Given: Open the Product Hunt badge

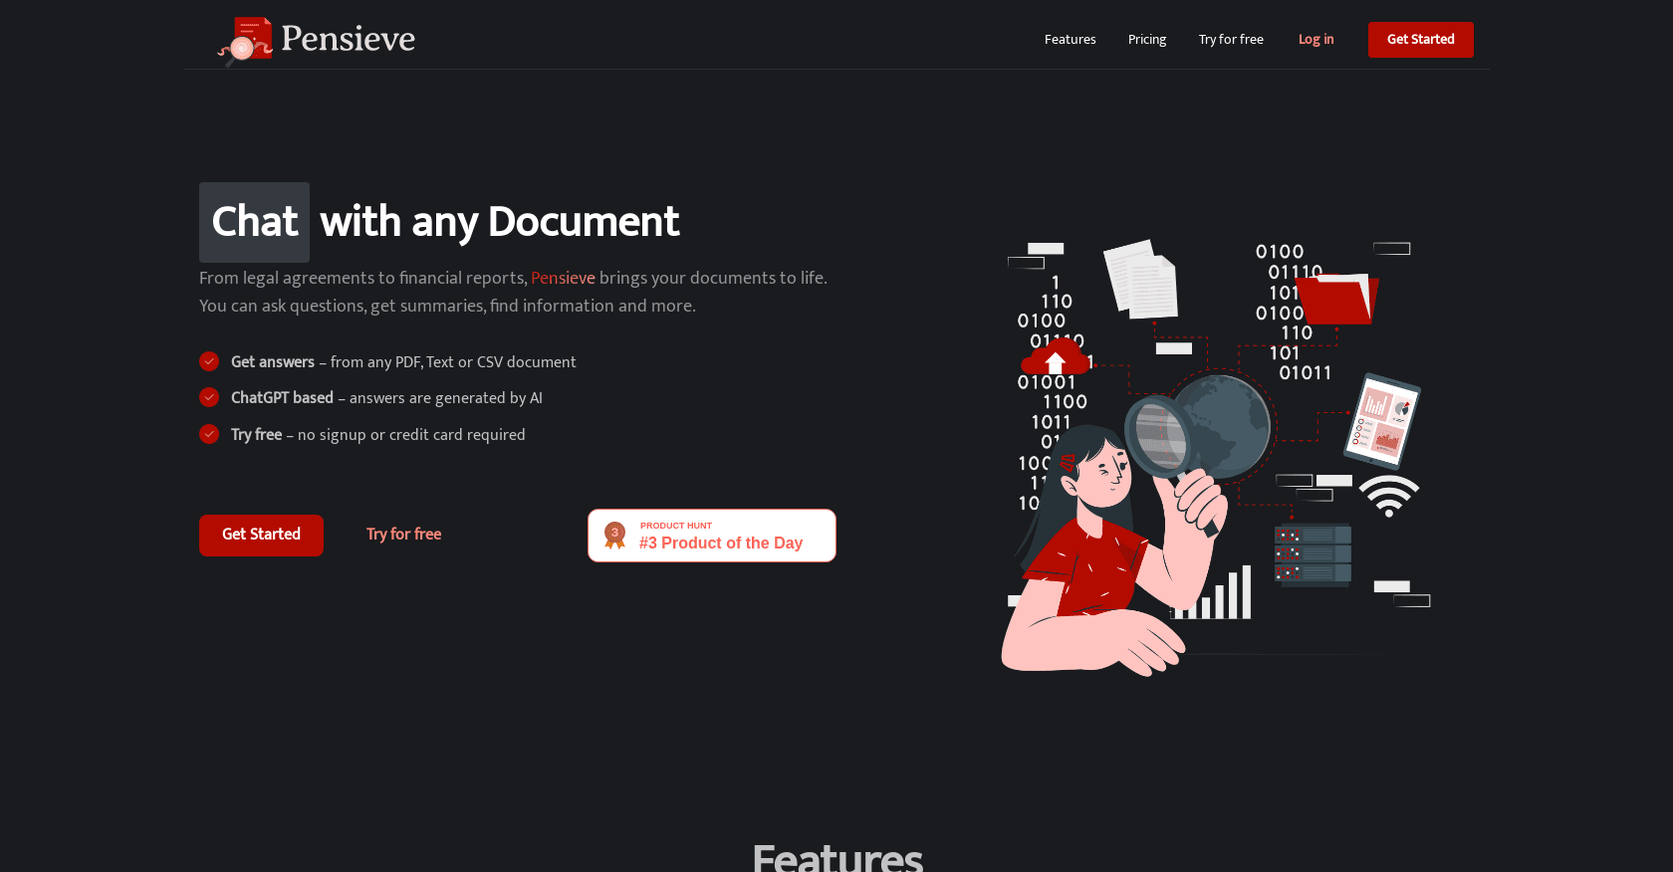Looking at the screenshot, I should (712, 536).
